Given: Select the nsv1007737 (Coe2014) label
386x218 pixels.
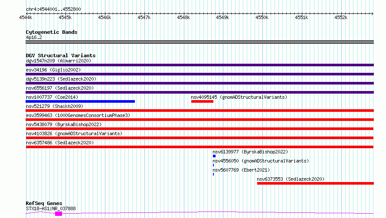Looking at the screenshot, I should (x=52, y=97).
